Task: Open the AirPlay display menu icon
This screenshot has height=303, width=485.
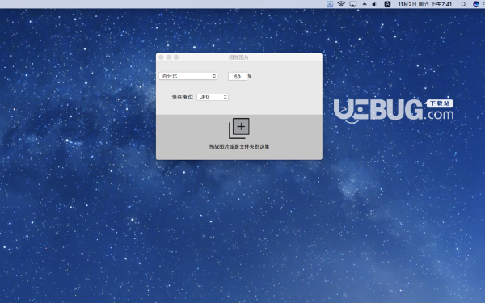Action: tap(353, 4)
